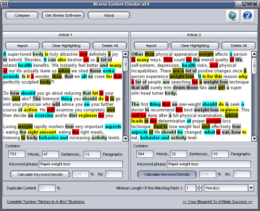Open Your Blueprint To Affiliate Success link
Viewport: 260px width, 211px height.
click(217, 202)
